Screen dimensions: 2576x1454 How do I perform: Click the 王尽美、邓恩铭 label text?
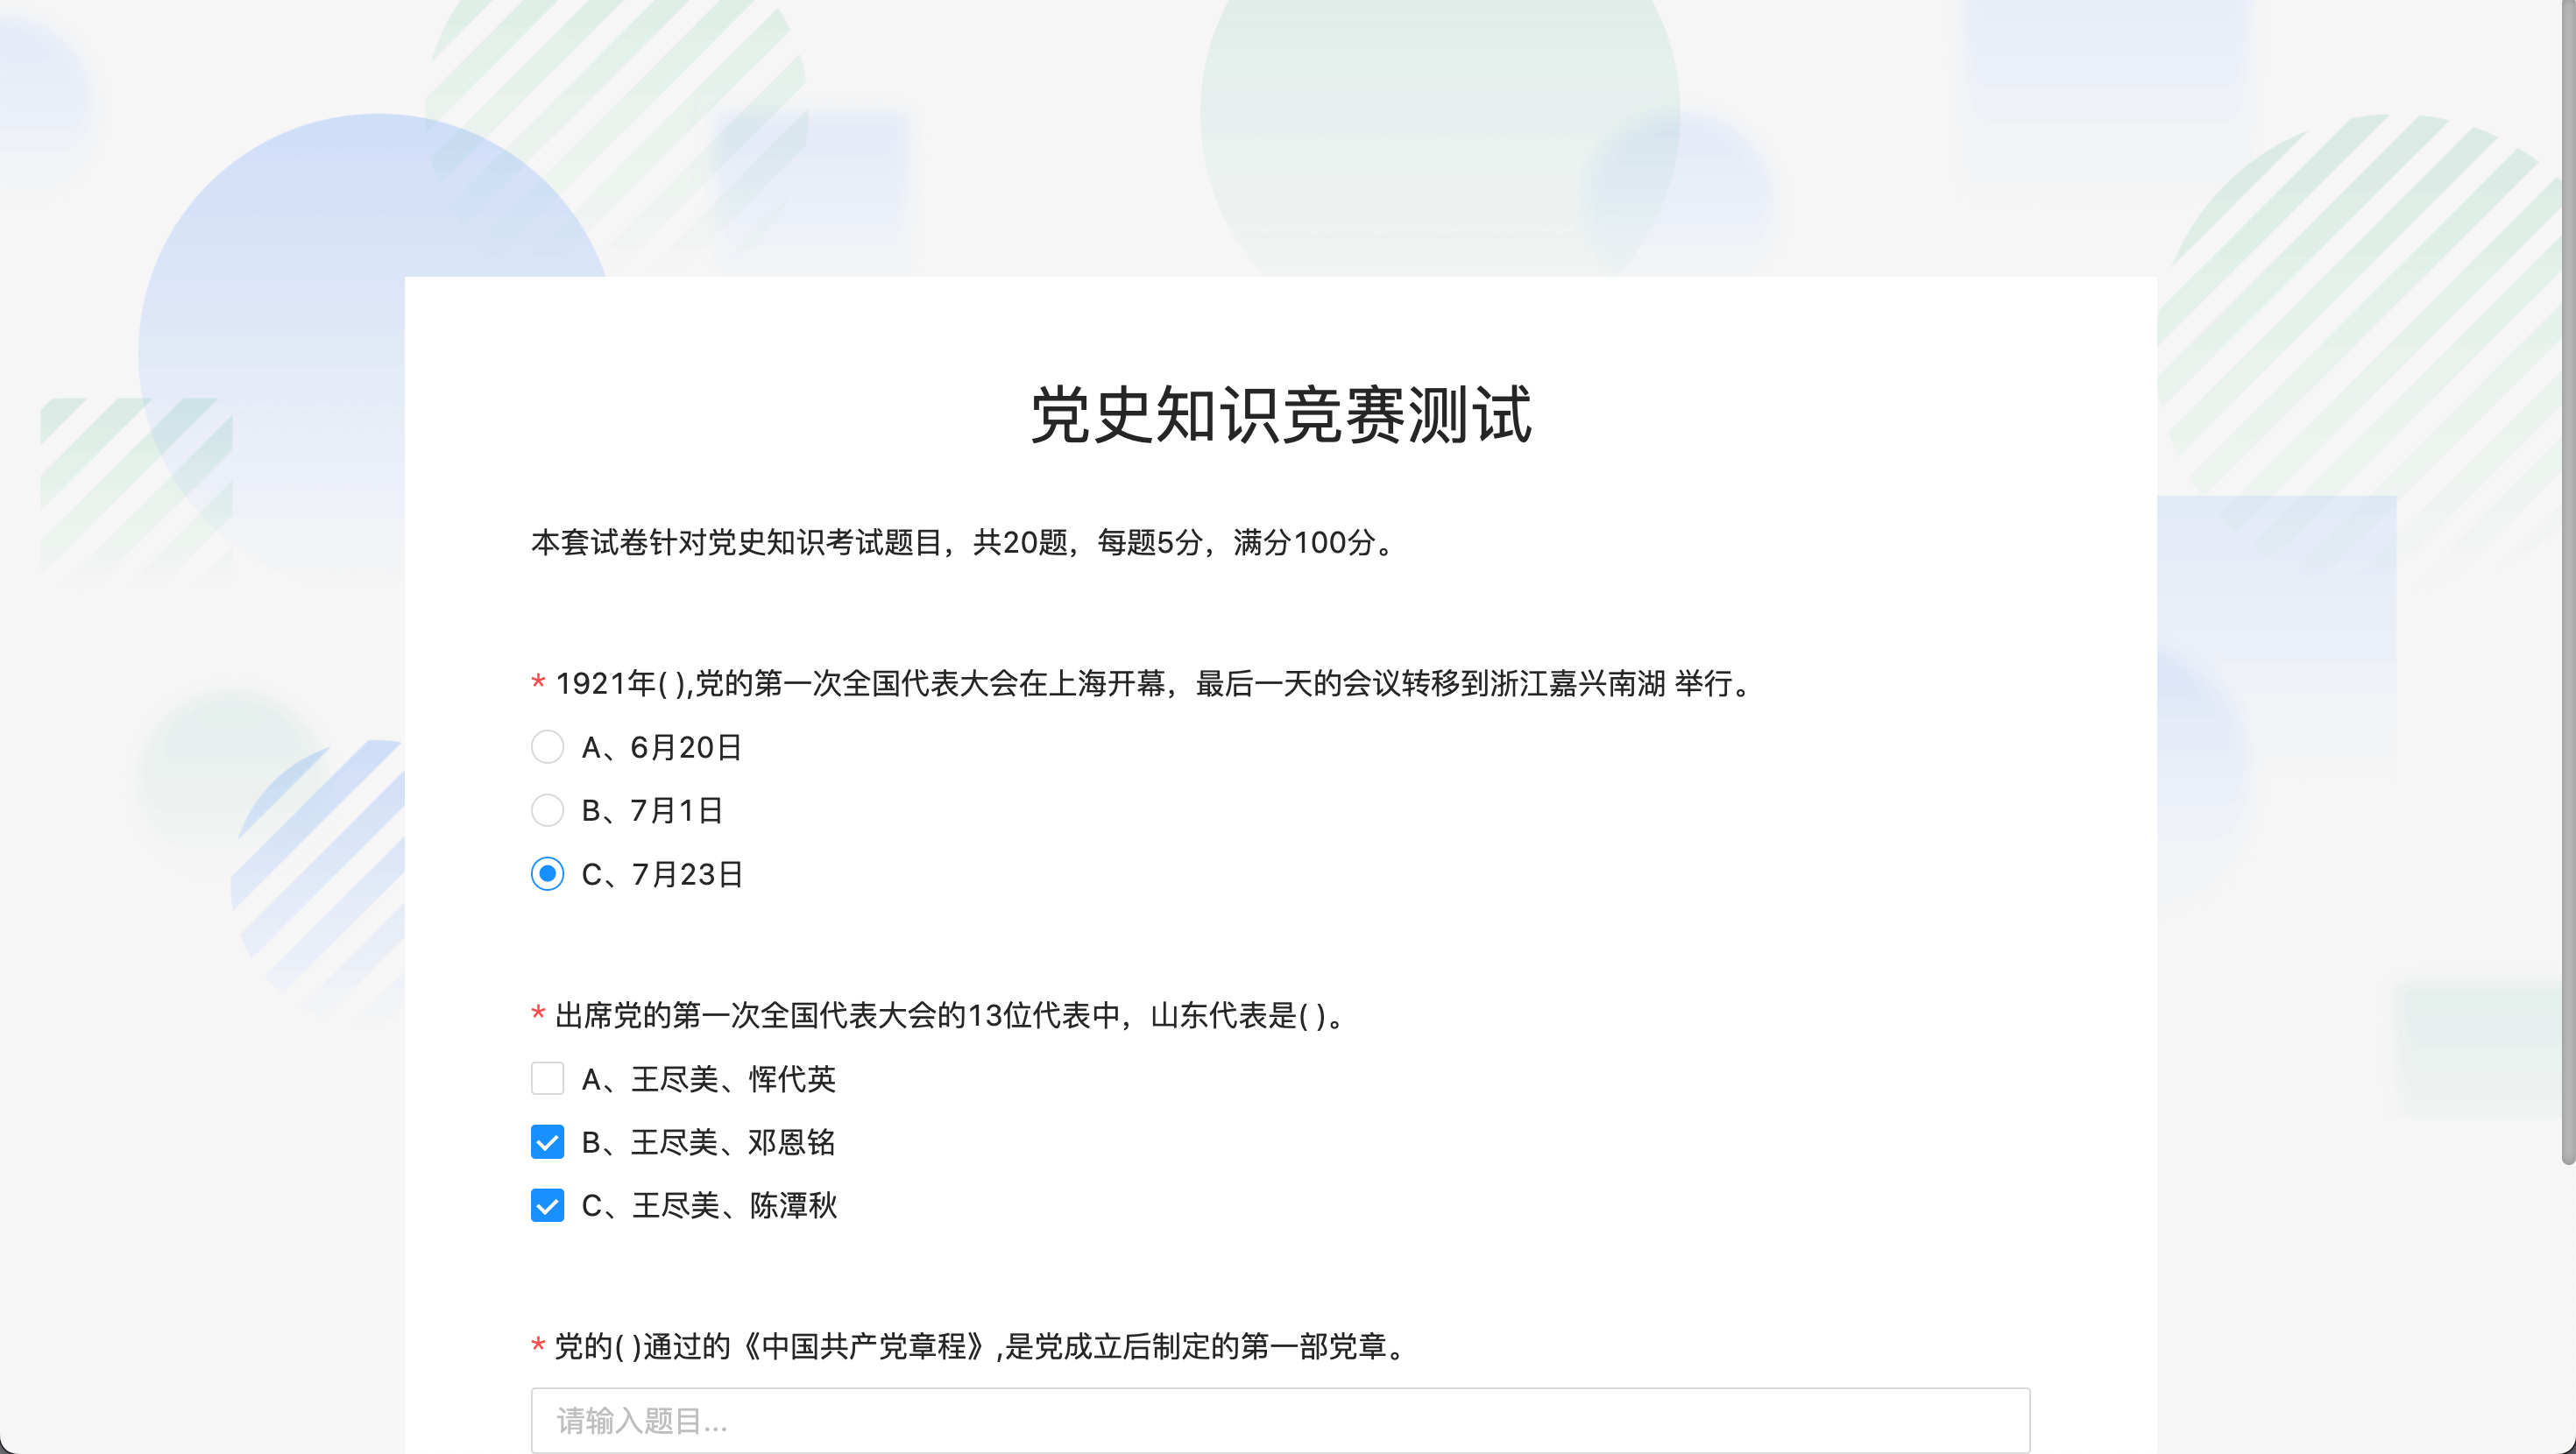pos(732,1143)
